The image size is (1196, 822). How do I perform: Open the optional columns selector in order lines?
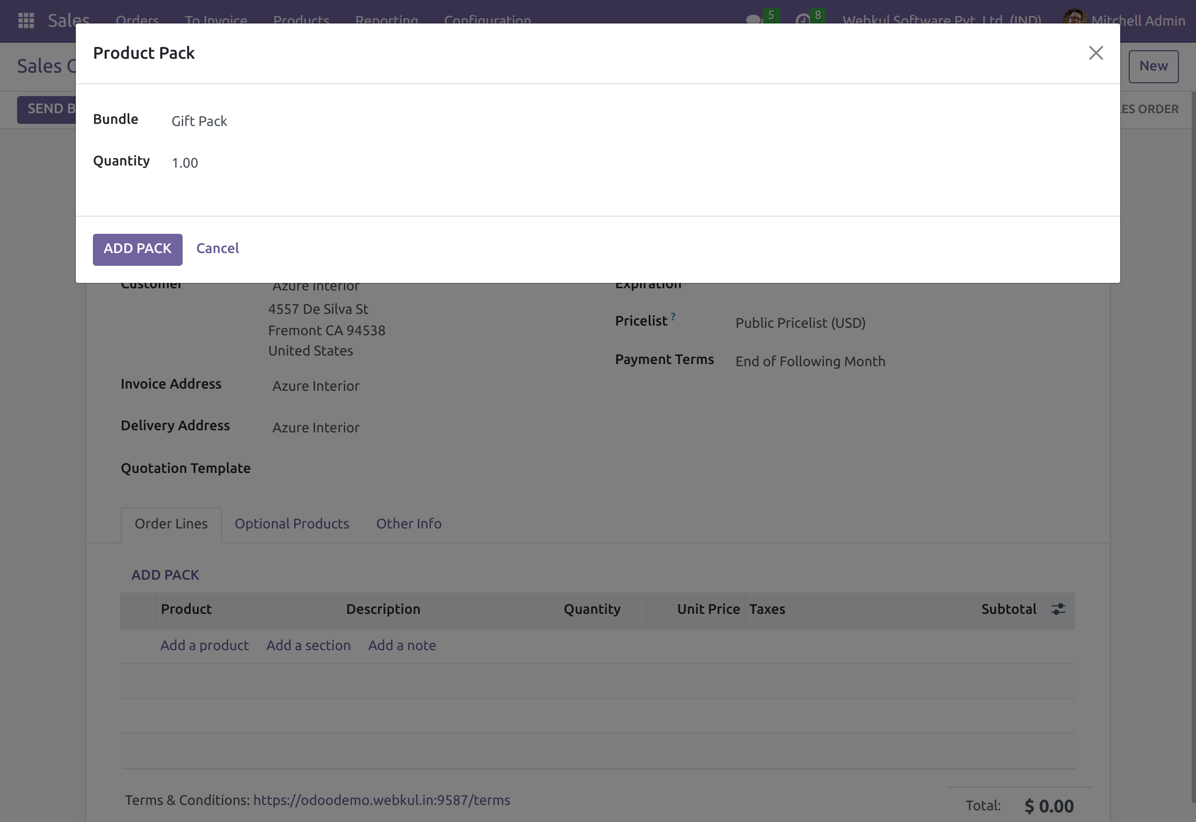[1058, 609]
